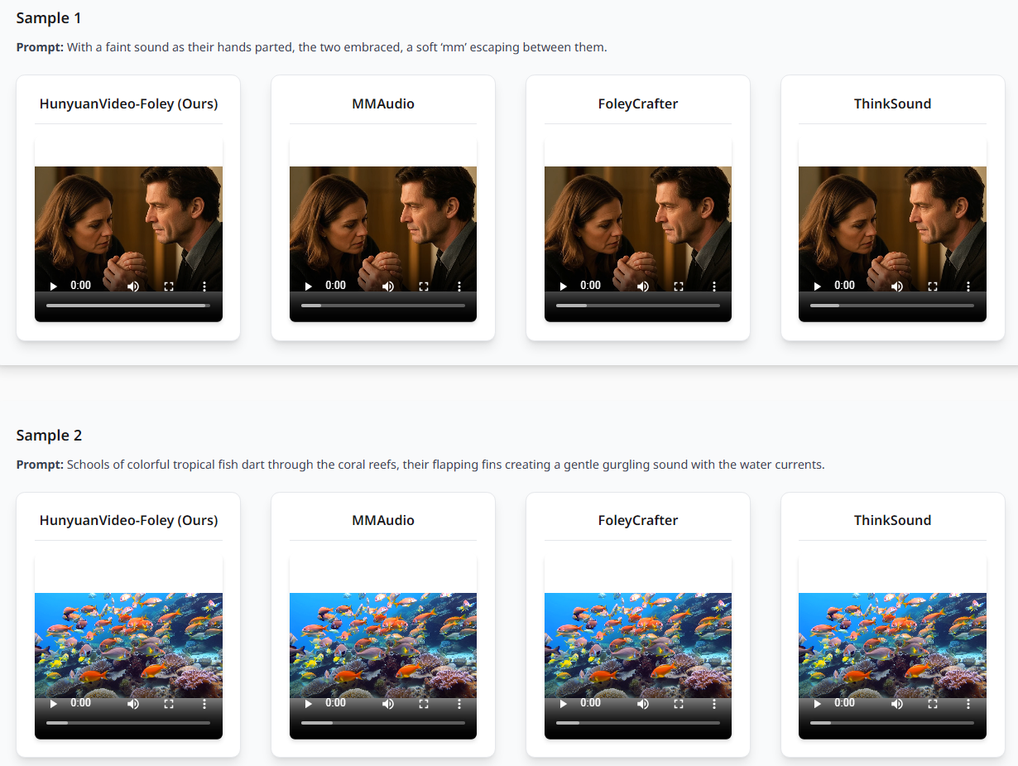Click the Sample 2 HunyuanVideo-Foley seek bar
Image resolution: width=1018 pixels, height=766 pixels.
(128, 723)
